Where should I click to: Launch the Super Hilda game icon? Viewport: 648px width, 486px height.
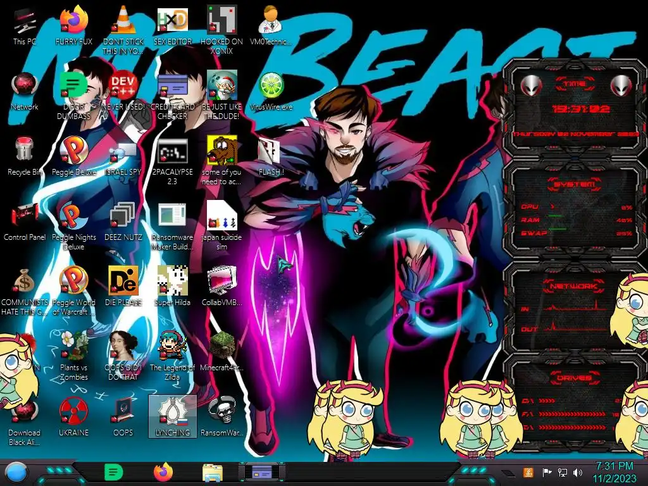click(172, 287)
